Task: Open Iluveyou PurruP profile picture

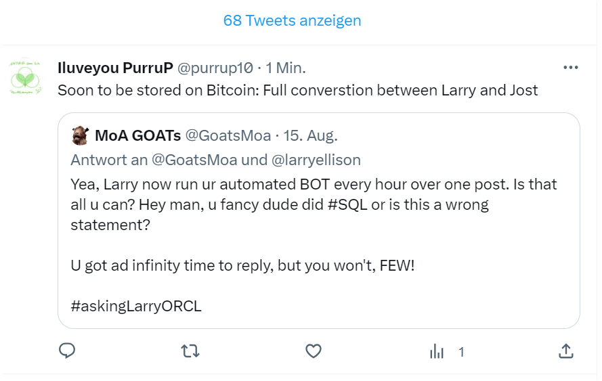Action: (x=26, y=77)
